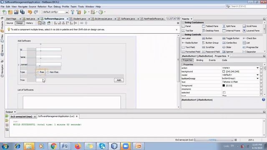Pick the Tabbed Pane palette item
Image resolution: width=267 pixels, height=150 pixels.
click(210, 26)
